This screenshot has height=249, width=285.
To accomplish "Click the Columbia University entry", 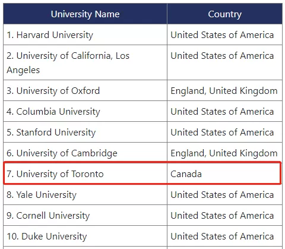I will click(85, 111).
